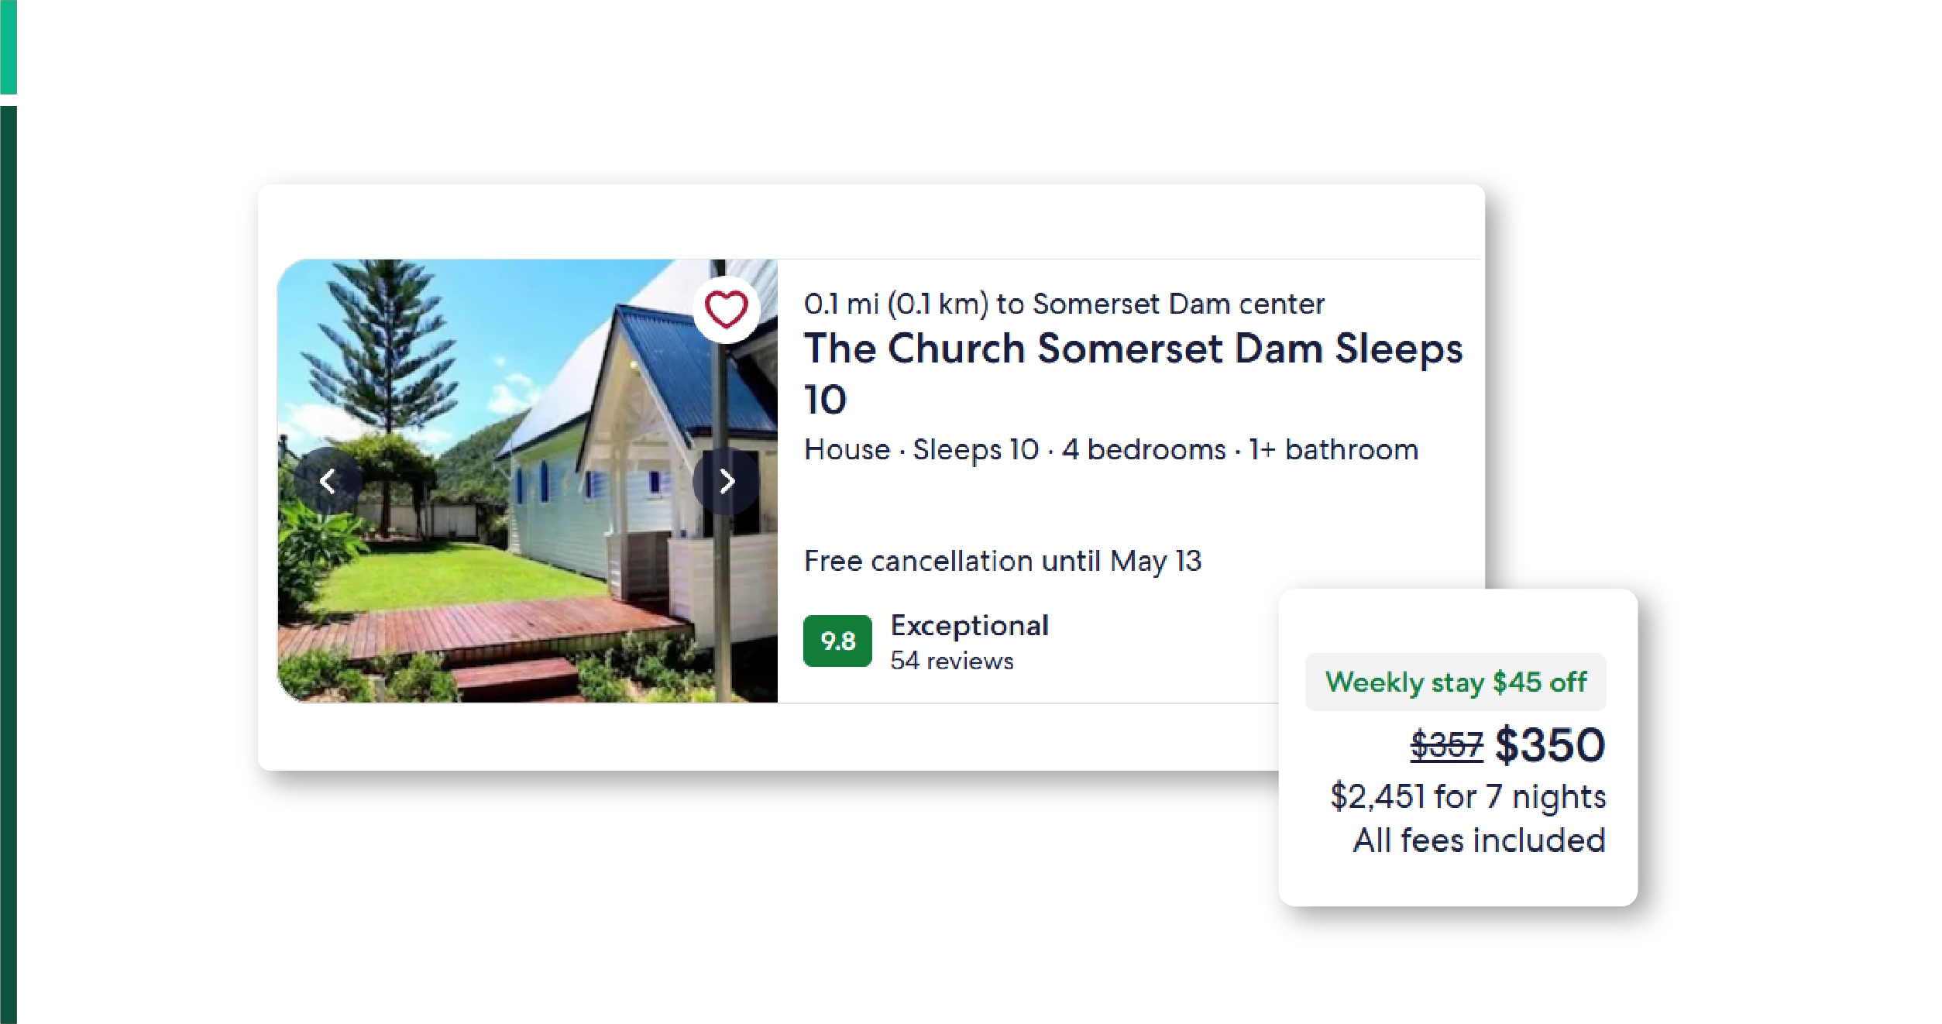Click Free cancellation until May 13 text

point(1002,561)
